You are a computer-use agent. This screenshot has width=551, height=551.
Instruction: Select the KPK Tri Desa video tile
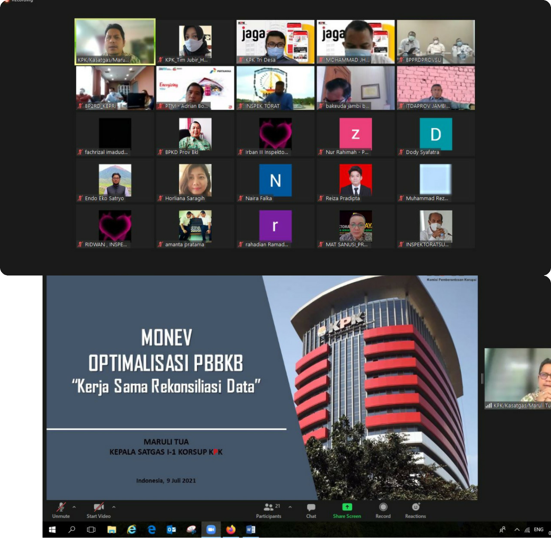pos(275,42)
